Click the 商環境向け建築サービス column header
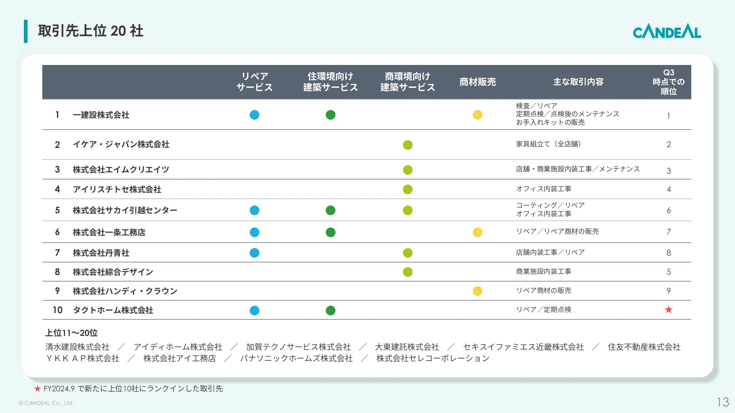This screenshot has width=735, height=413. coord(408,81)
